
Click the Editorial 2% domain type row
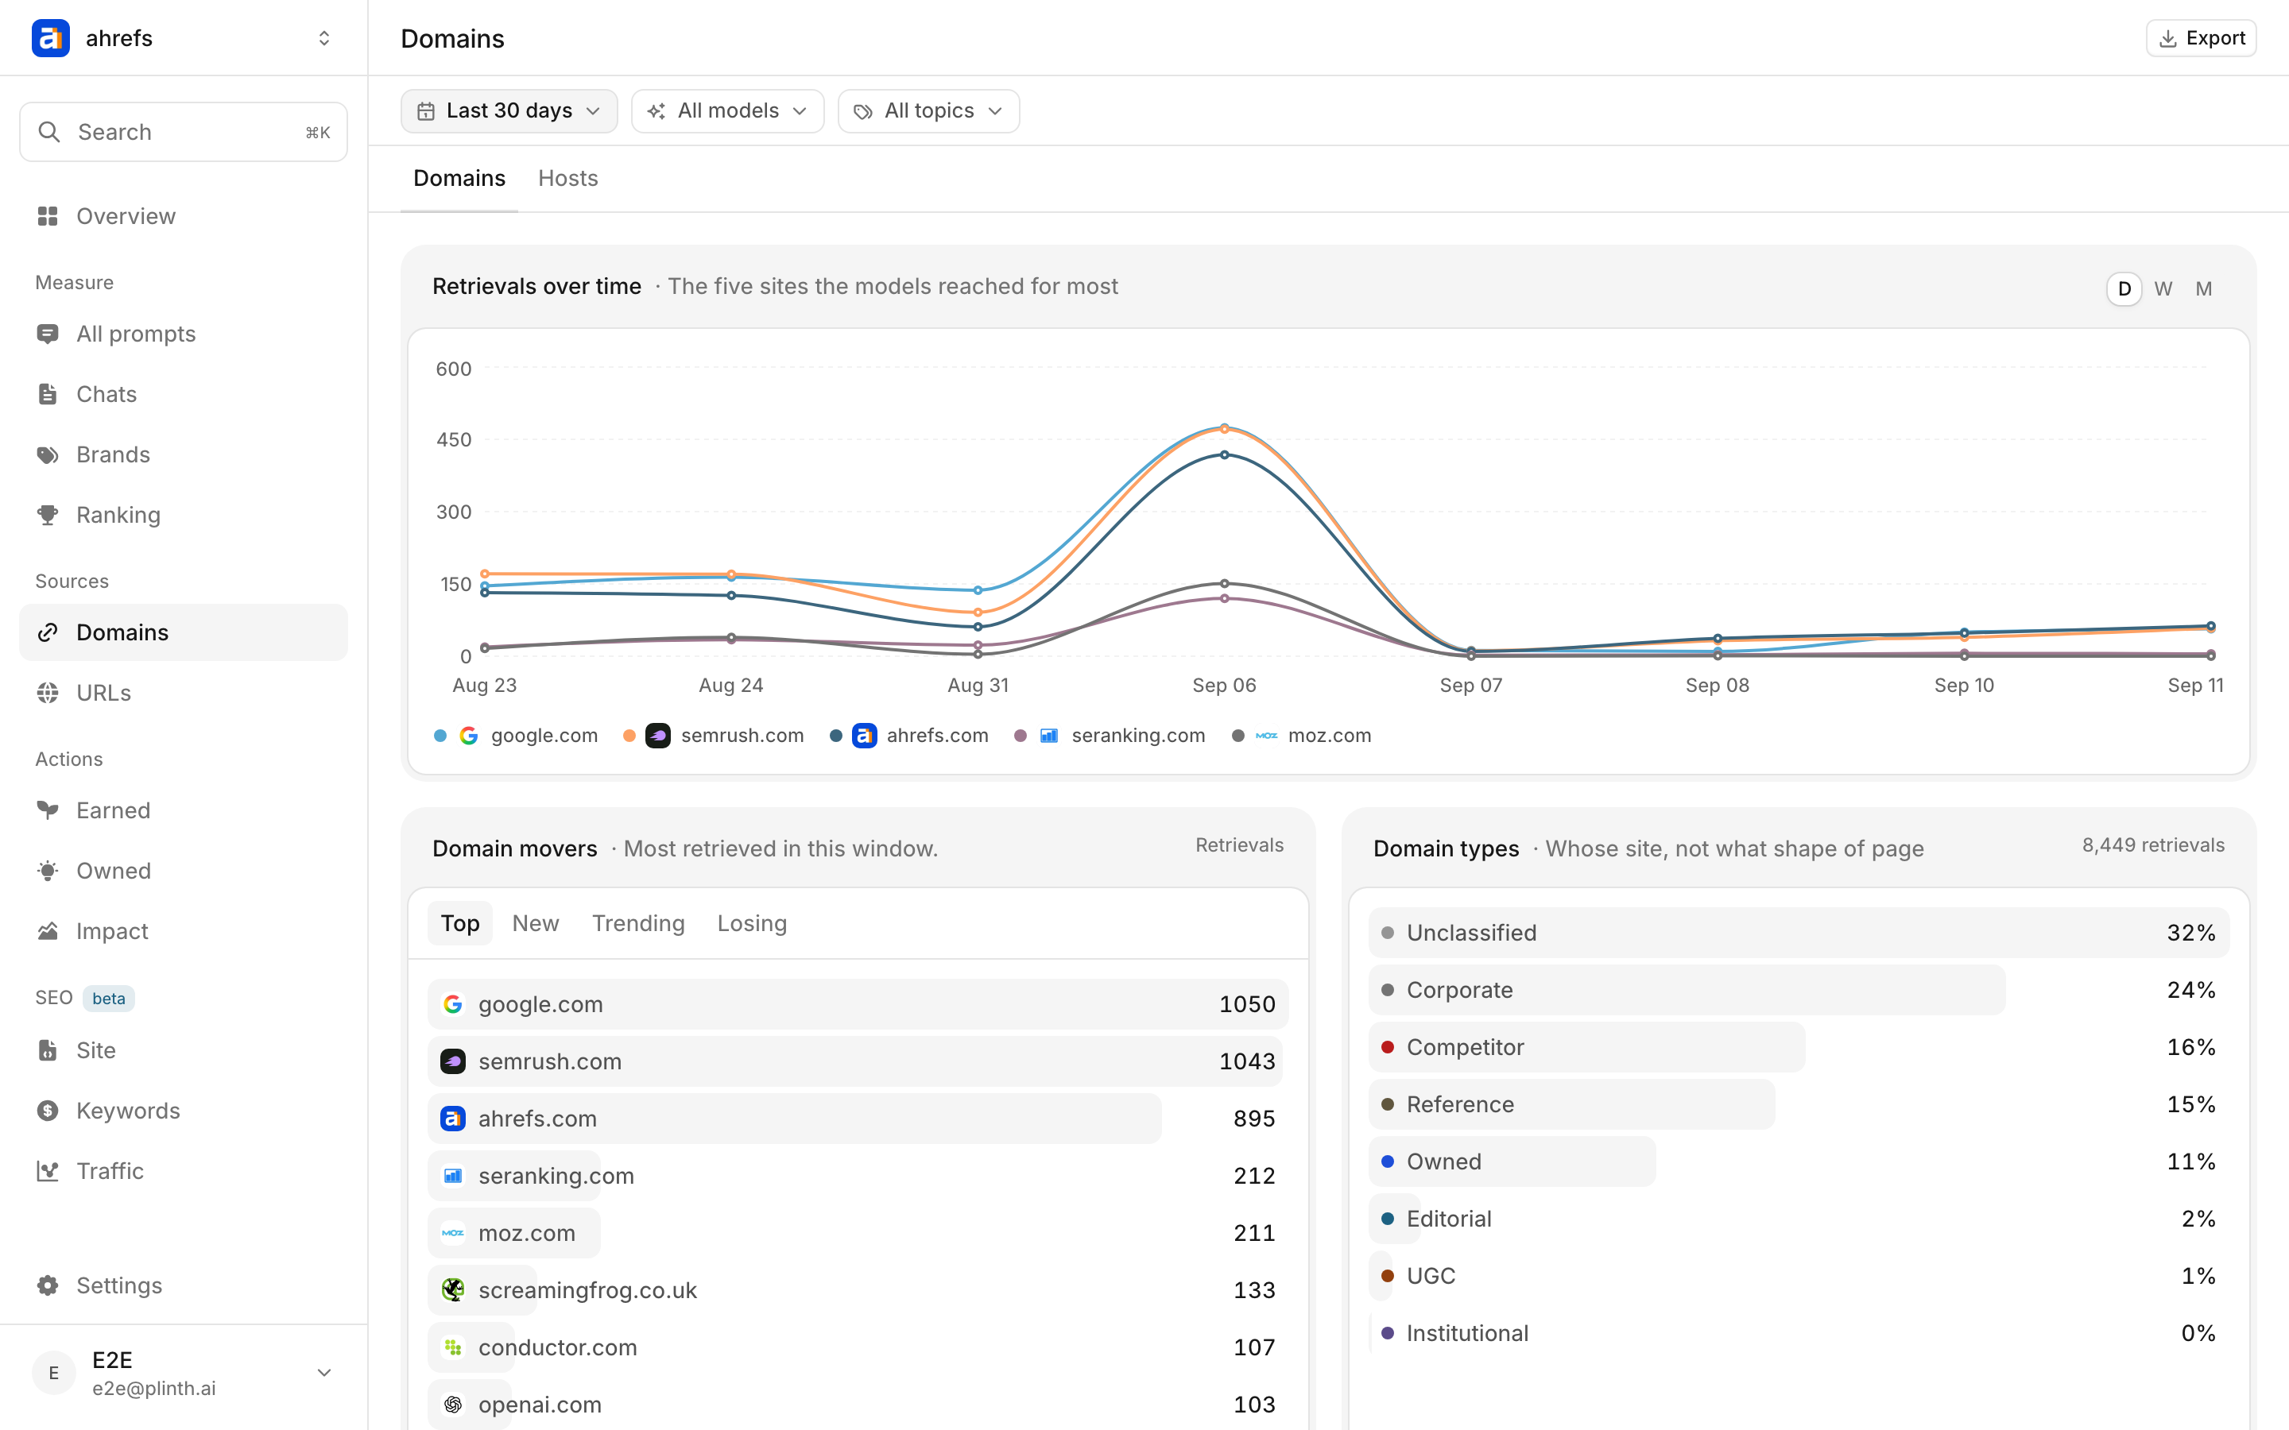pyautogui.click(x=1799, y=1219)
